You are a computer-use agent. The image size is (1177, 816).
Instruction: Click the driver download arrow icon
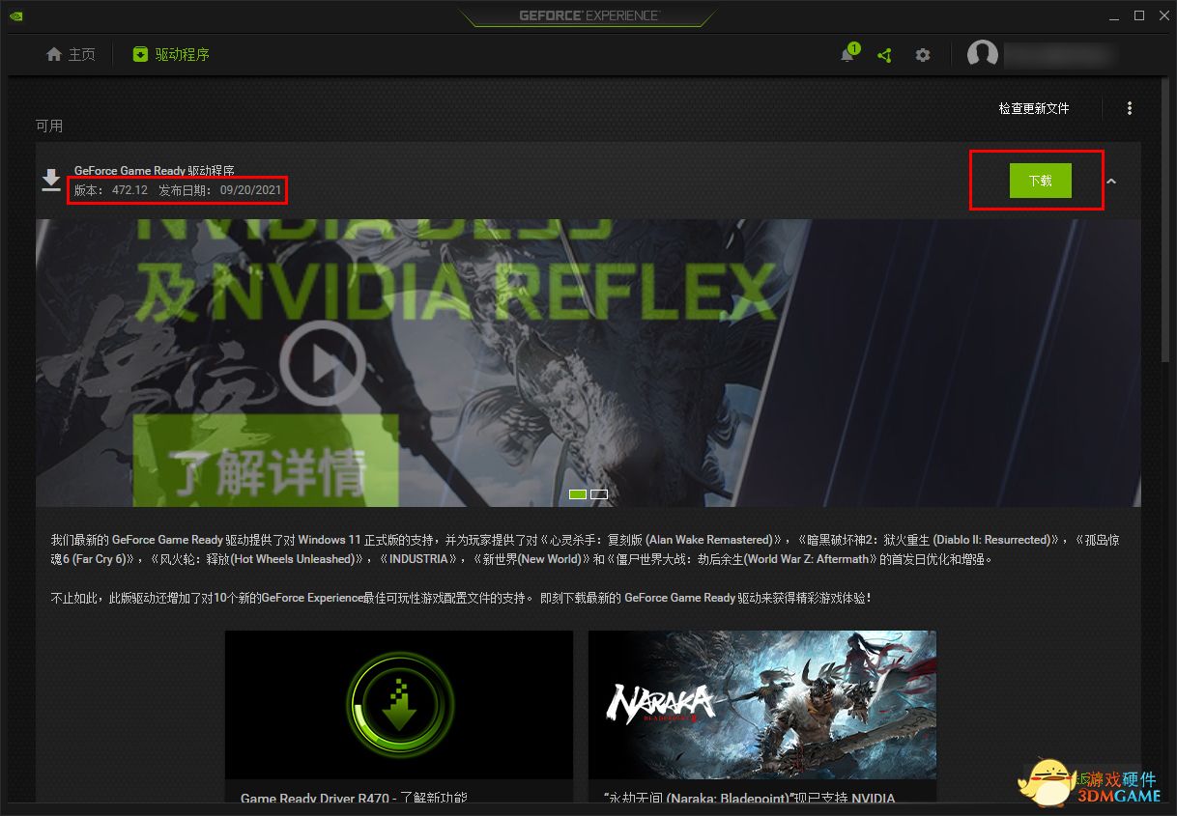(51, 181)
